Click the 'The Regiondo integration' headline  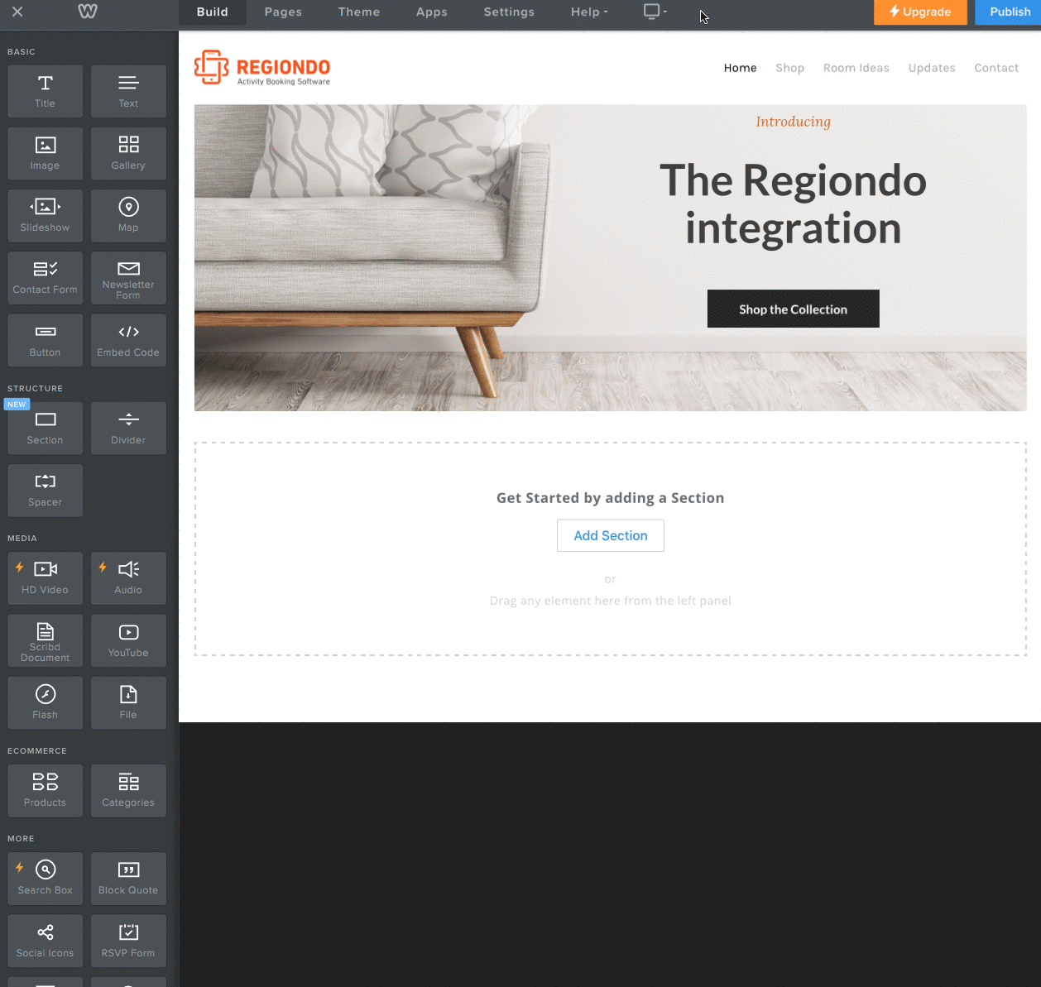coord(793,204)
